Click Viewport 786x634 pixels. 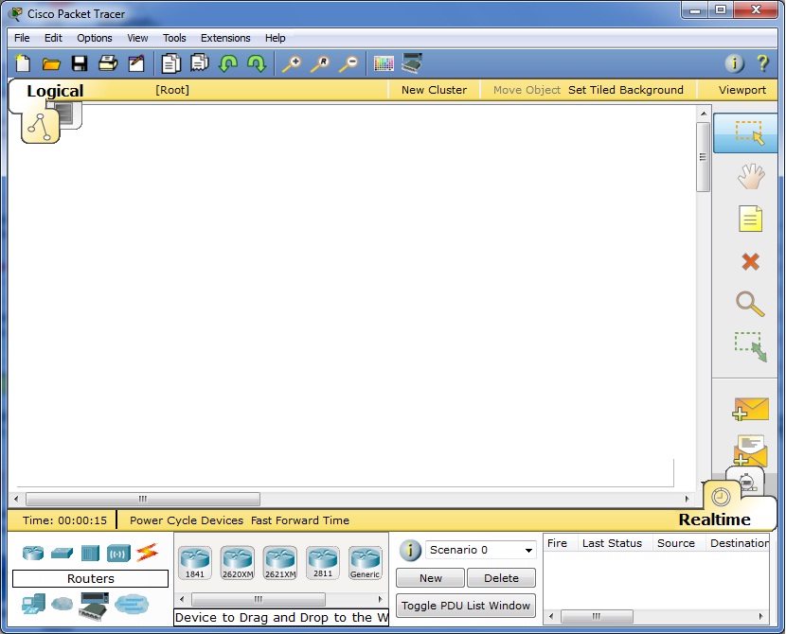741,90
